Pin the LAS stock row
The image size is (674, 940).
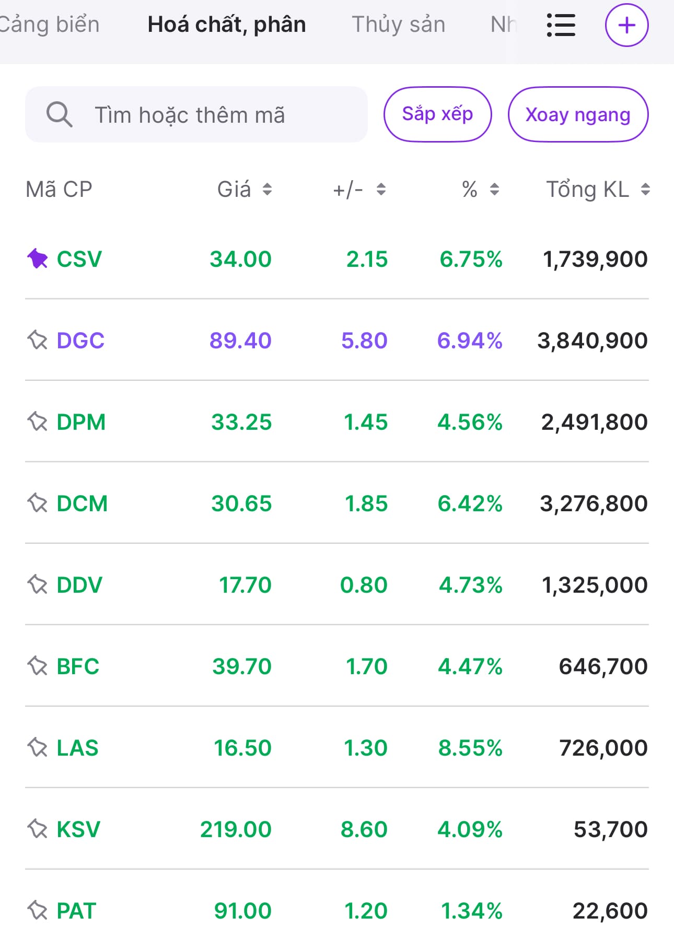(x=38, y=748)
